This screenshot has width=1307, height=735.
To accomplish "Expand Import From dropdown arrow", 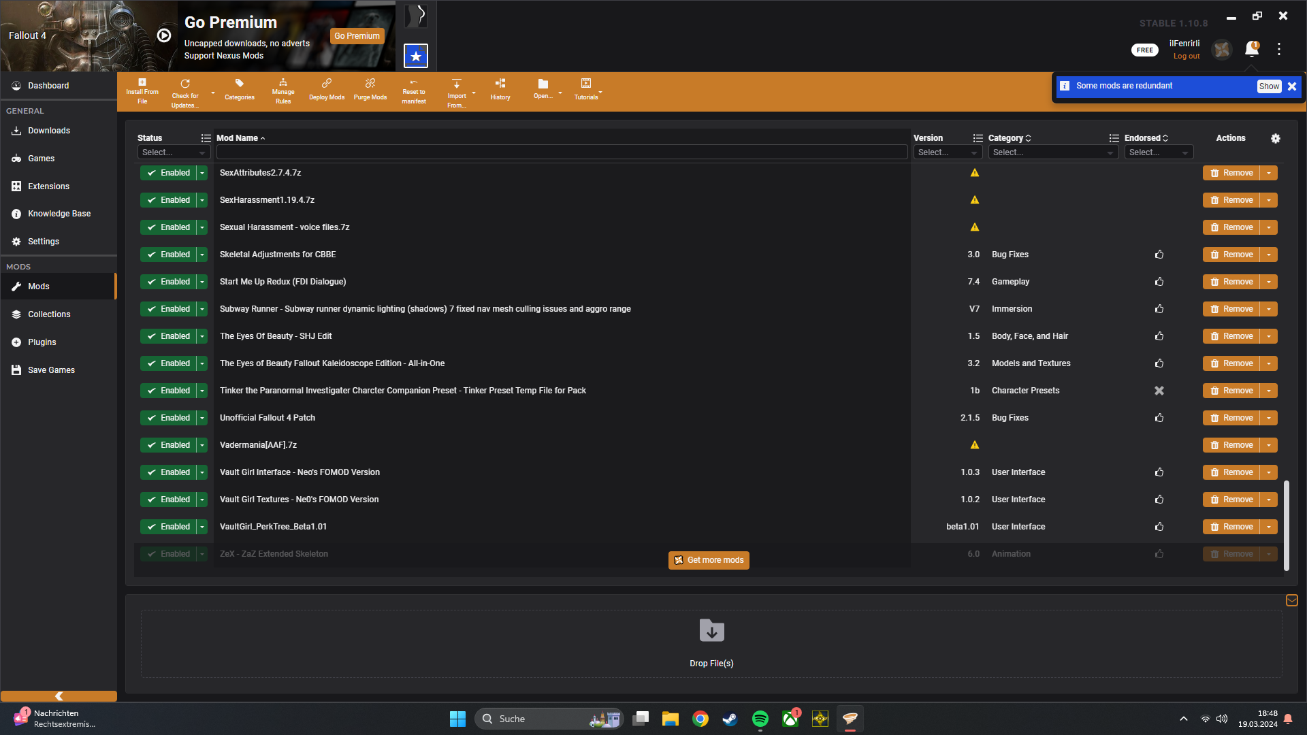I will tap(474, 93).
